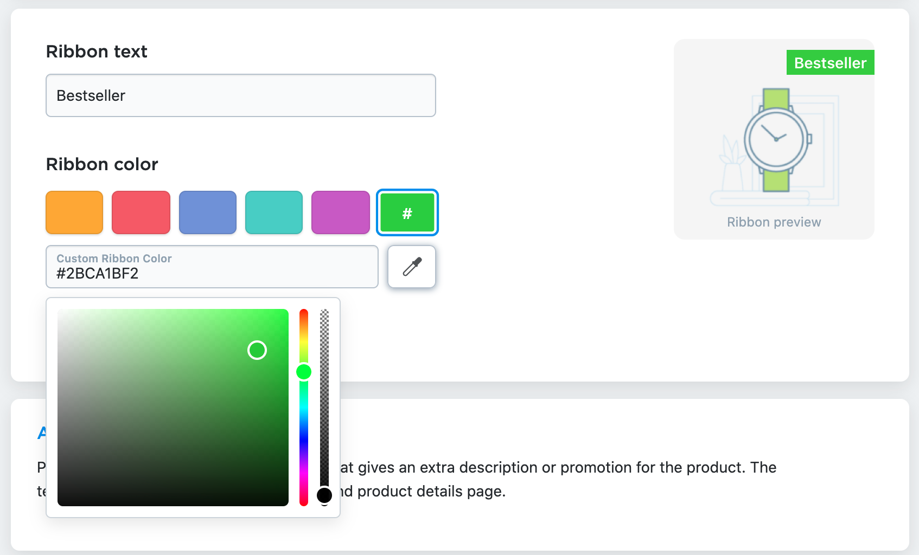The image size is (919, 555).
Task: Click the eyedropper color picker icon
Action: (411, 267)
